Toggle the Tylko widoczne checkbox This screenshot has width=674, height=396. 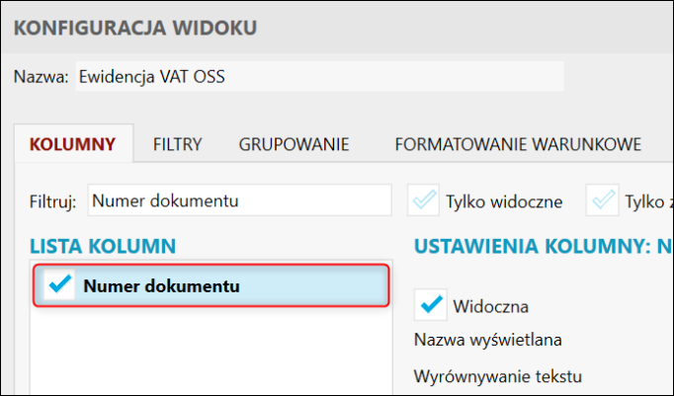point(424,201)
